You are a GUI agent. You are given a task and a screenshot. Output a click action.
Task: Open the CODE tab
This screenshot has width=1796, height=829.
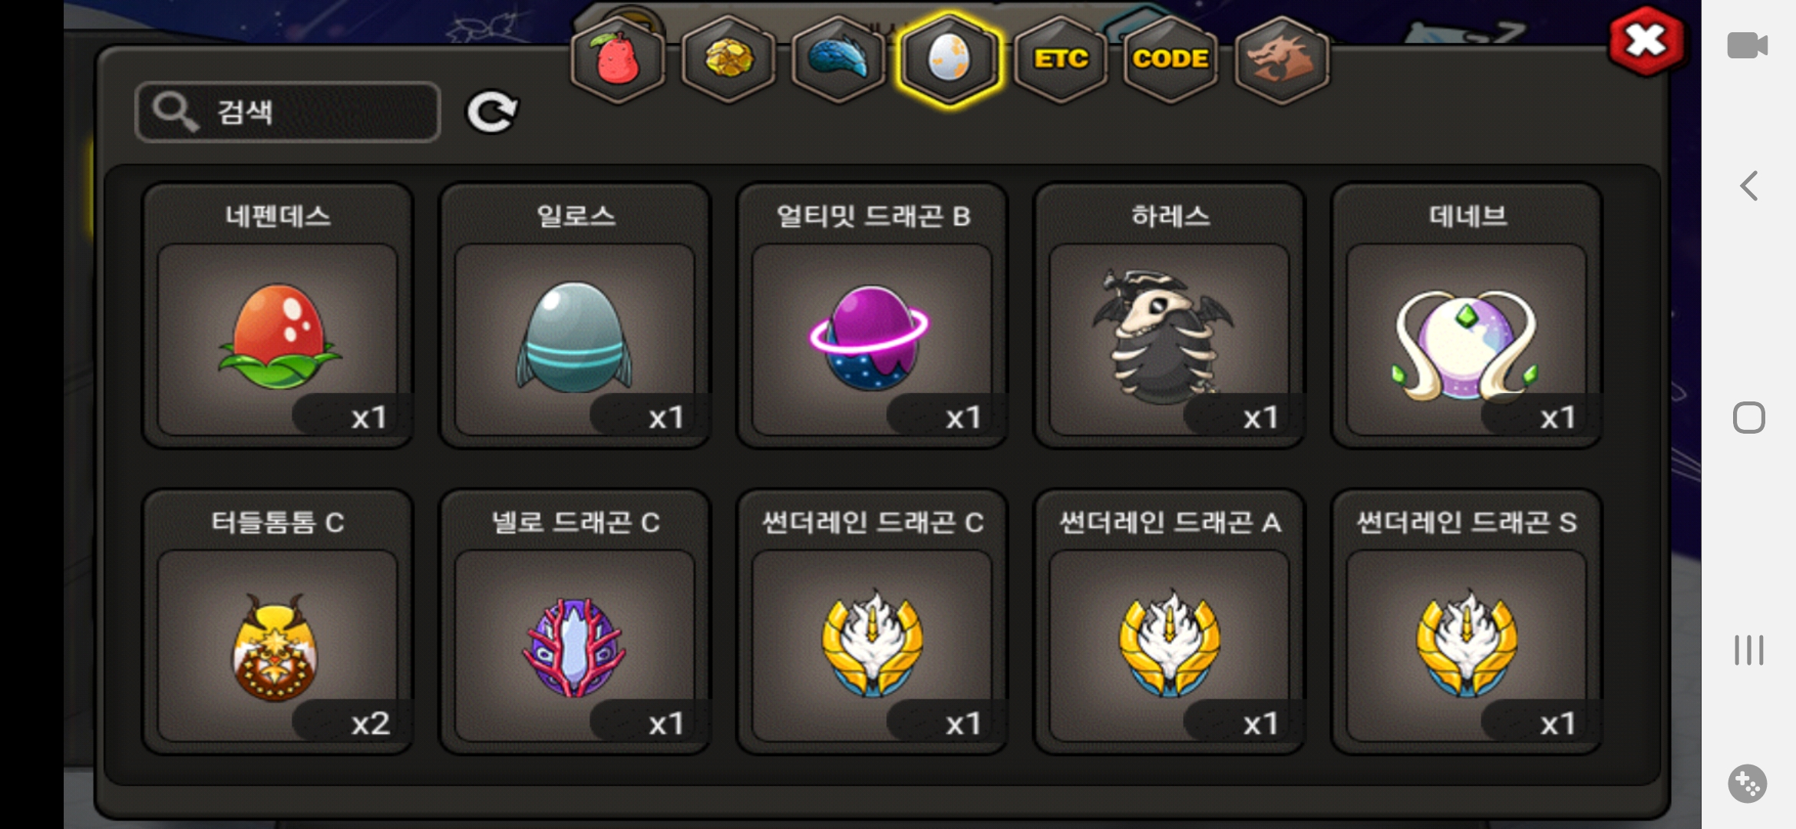[x=1170, y=59]
